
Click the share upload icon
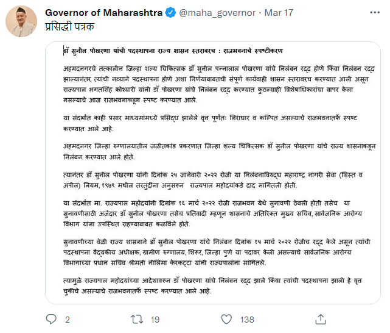coord(315,320)
